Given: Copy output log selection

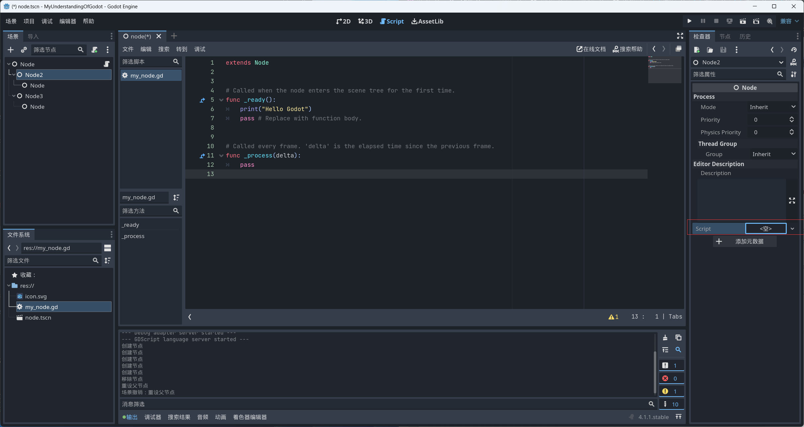Looking at the screenshot, I should point(678,337).
